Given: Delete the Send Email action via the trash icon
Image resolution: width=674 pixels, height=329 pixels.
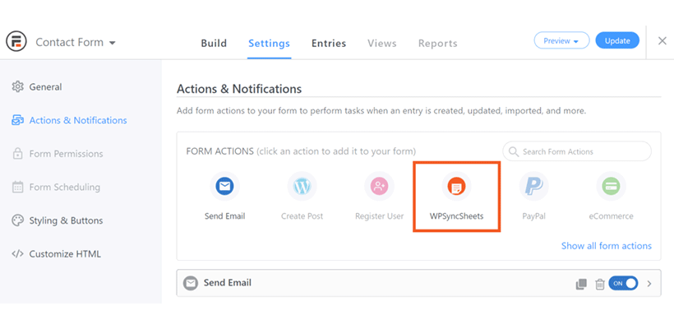Looking at the screenshot, I should [x=600, y=284].
